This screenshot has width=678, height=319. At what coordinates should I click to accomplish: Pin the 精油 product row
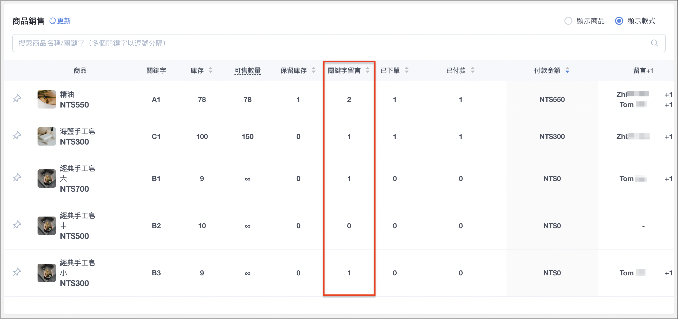(17, 99)
